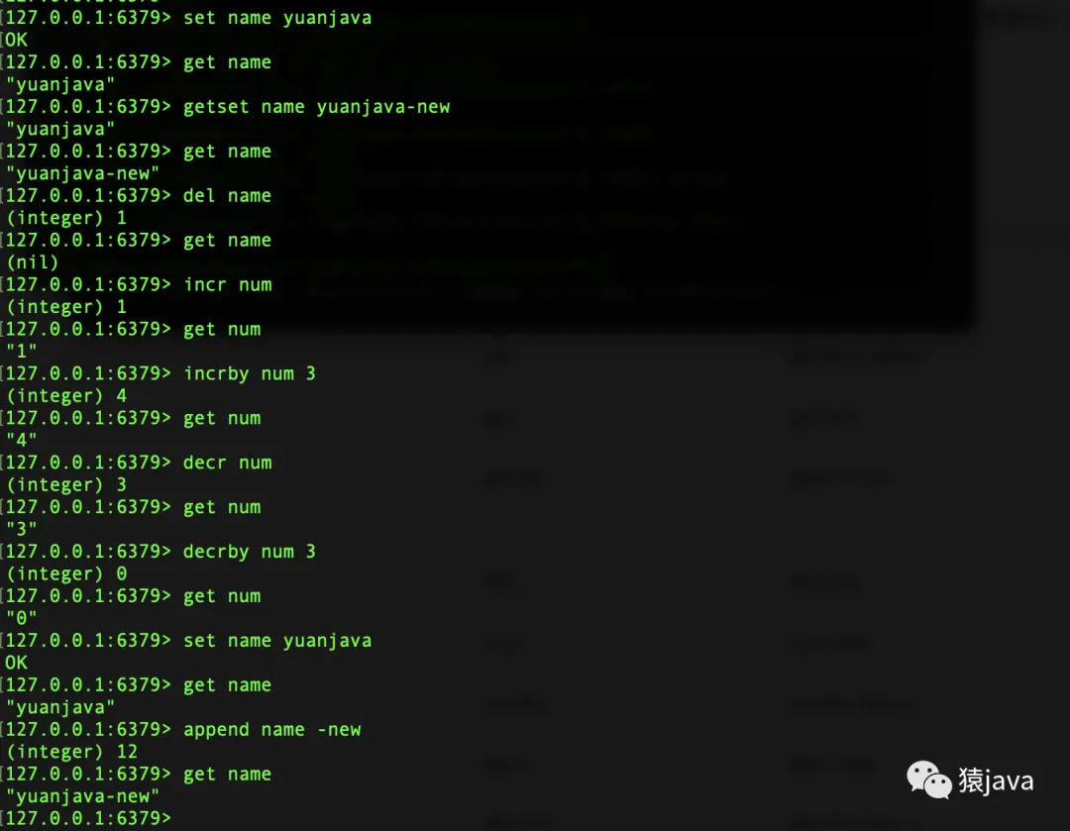The height and width of the screenshot is (831, 1070).
Task: Click the (integer) 0 result line
Action: pos(66,573)
